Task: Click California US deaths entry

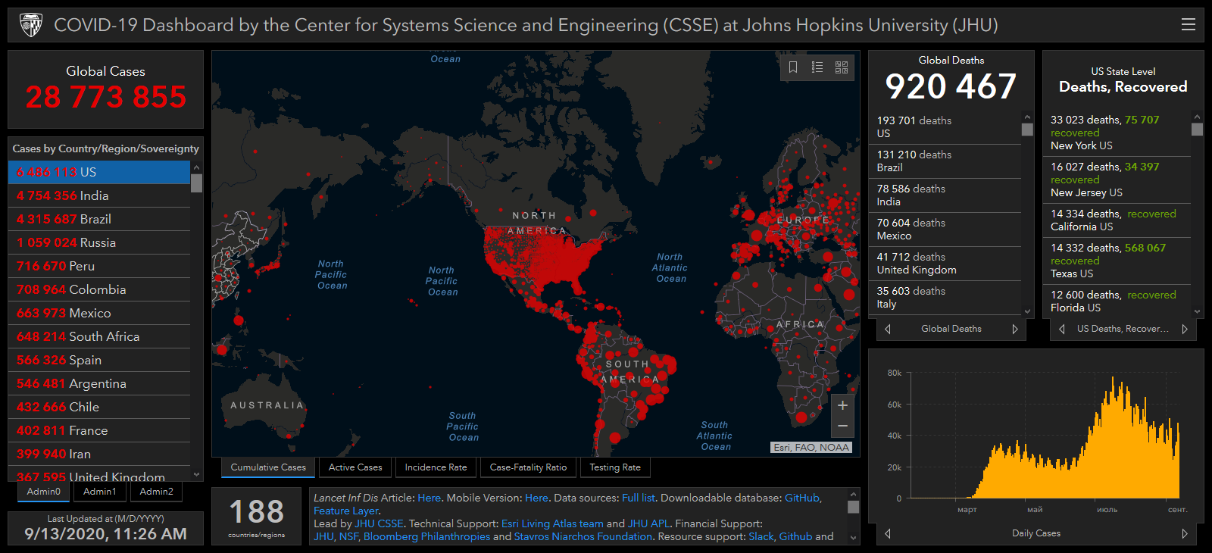Action: (x=1117, y=220)
